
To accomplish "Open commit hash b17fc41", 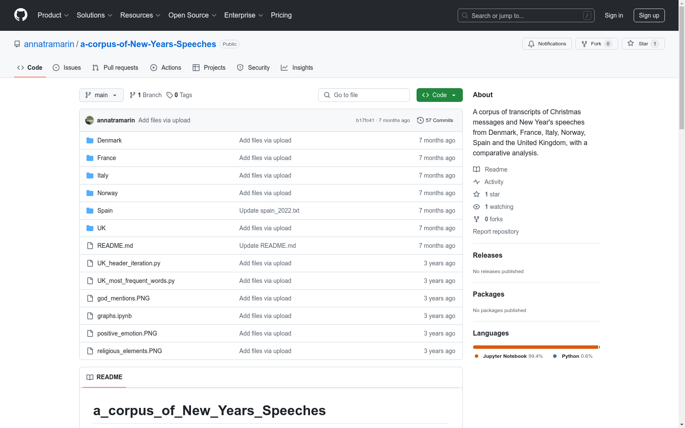I will pos(365,120).
